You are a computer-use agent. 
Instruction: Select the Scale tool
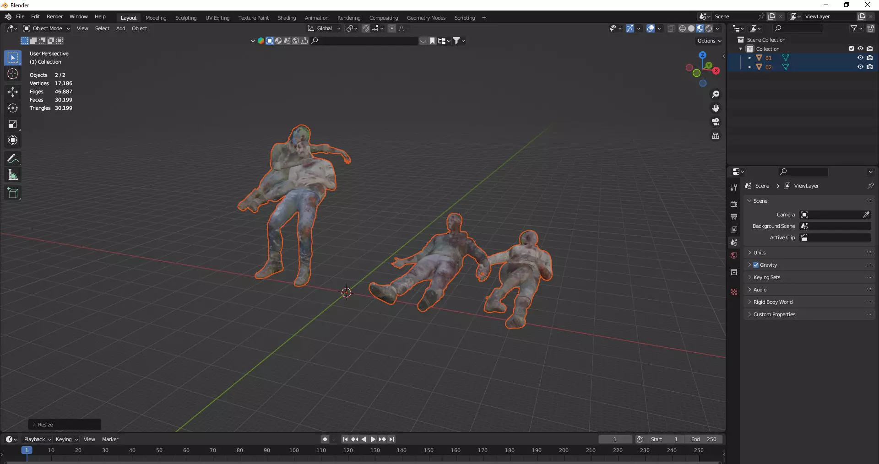coord(13,124)
